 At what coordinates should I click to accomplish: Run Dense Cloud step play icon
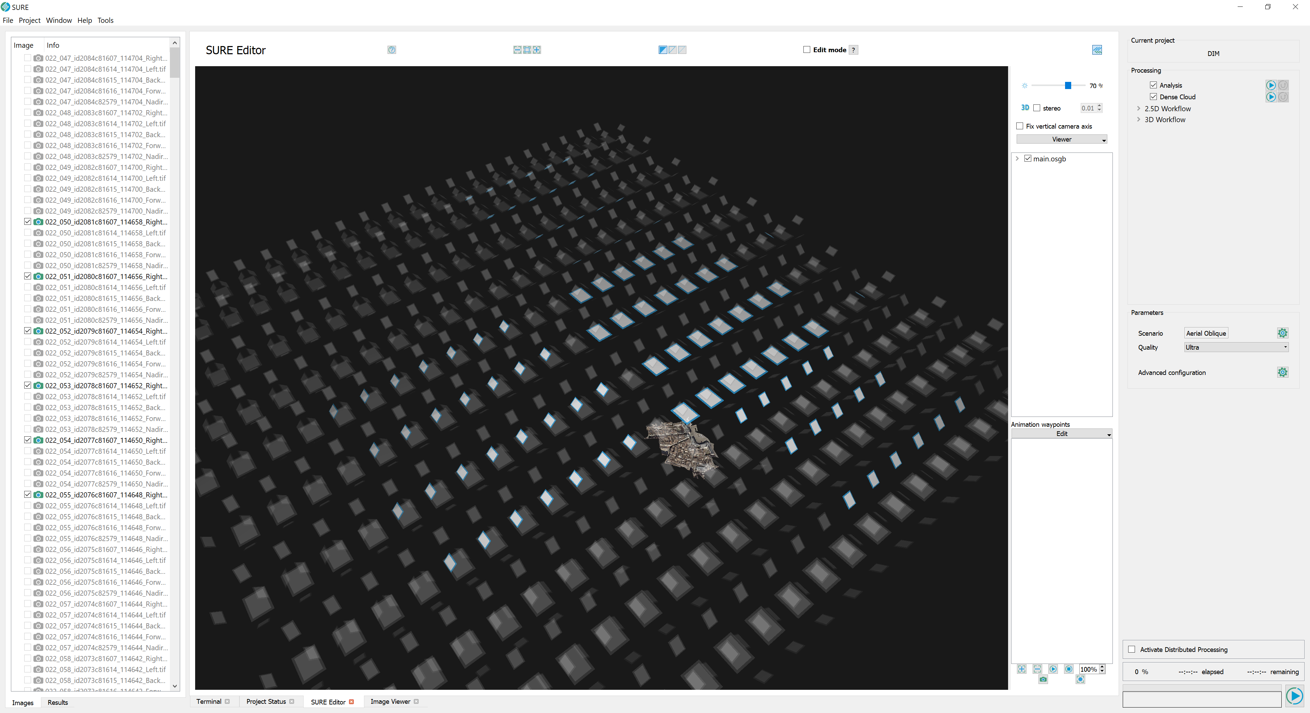[1271, 97]
